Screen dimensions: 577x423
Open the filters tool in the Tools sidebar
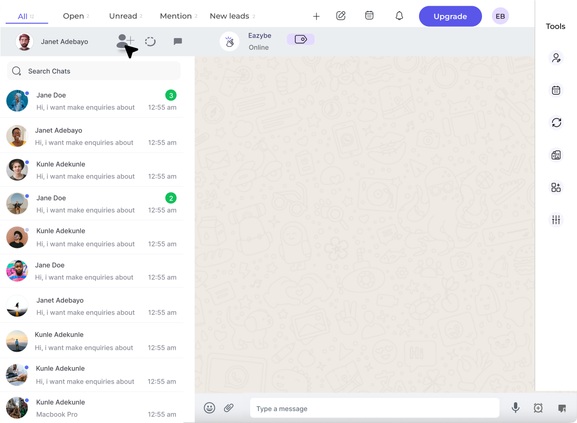(556, 219)
